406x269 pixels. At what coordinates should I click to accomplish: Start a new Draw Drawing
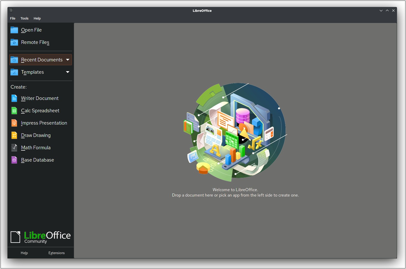[x=41, y=135]
